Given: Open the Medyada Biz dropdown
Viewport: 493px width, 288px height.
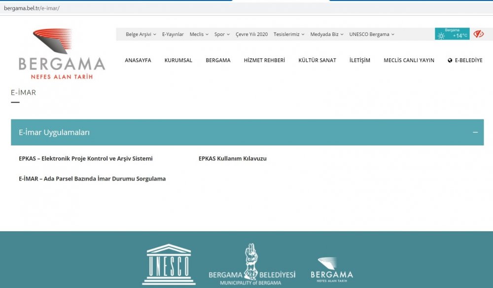Looking at the screenshot, I should pos(326,35).
